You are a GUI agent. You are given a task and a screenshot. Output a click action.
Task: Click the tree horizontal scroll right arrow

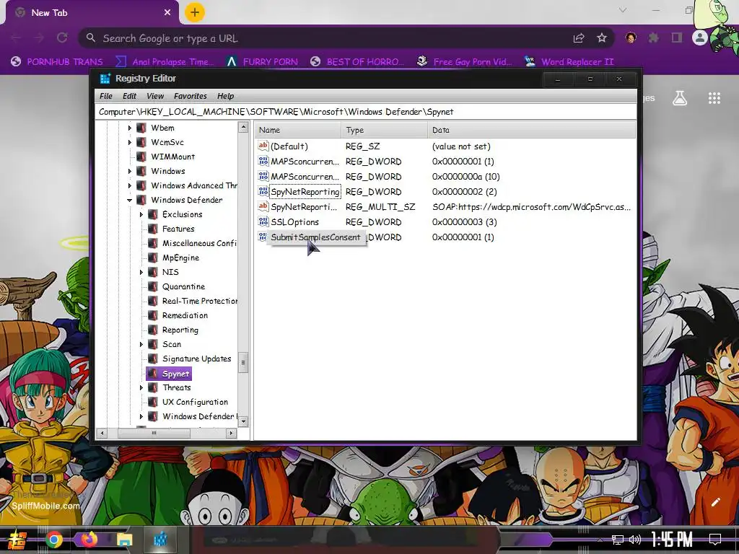[231, 433]
